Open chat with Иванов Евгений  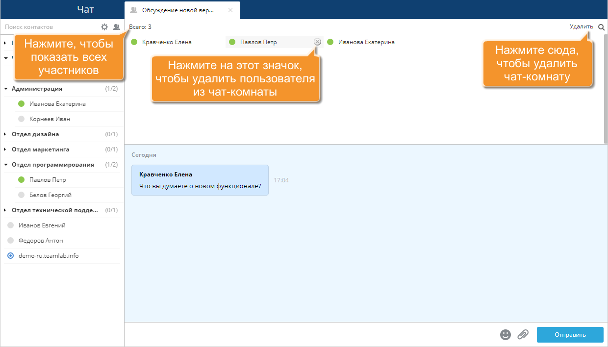pos(42,225)
